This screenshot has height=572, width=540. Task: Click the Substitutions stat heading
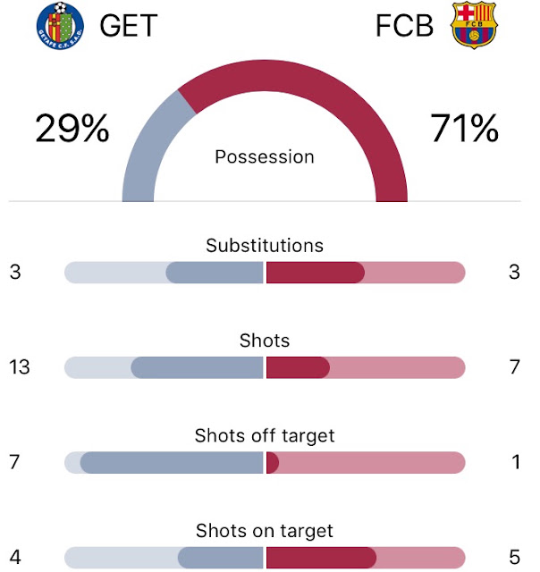pyautogui.click(x=265, y=245)
